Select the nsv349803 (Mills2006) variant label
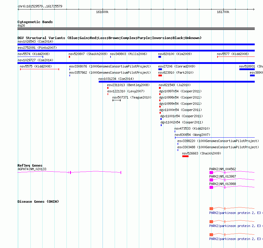This screenshot has height=248, width=263. pos(129,54)
